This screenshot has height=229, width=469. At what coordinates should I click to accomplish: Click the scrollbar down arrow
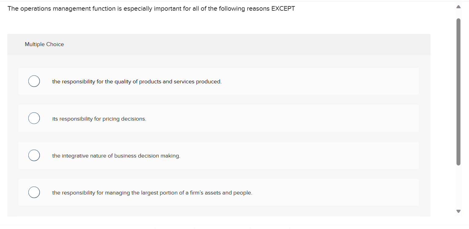458,211
